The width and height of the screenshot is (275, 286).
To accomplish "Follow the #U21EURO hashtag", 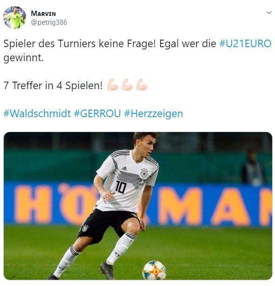I will 246,43.
